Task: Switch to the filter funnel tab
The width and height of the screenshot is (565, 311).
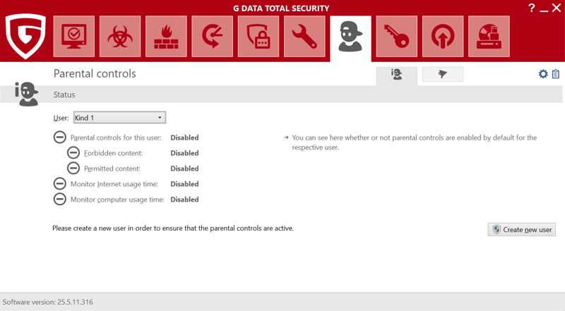Action: click(x=443, y=74)
